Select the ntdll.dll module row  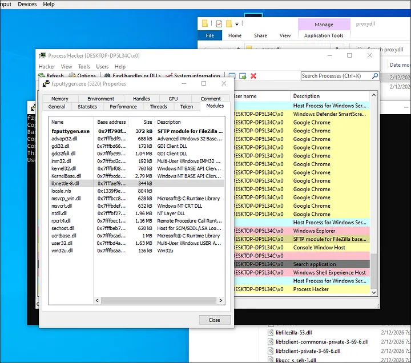pos(137,213)
